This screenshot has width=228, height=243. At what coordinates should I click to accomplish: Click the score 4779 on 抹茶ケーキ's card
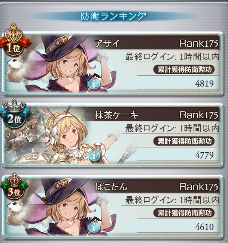[204, 155]
